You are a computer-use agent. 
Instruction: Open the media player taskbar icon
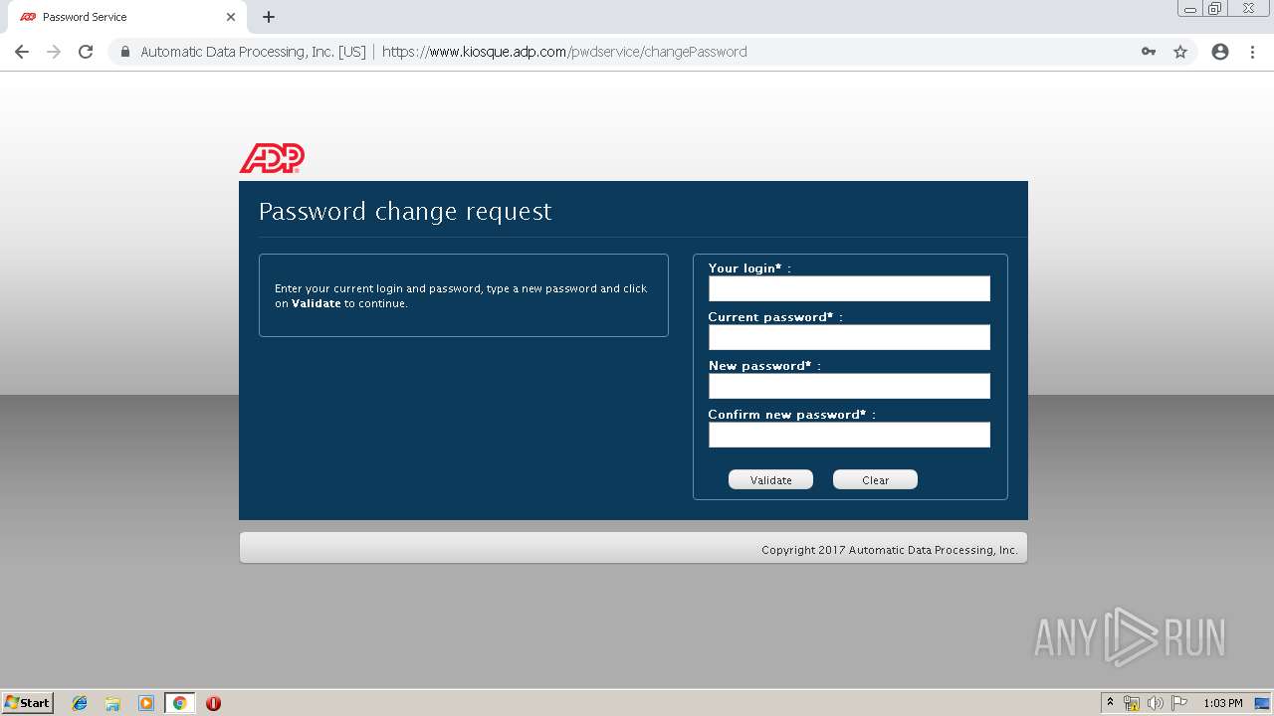coord(146,703)
